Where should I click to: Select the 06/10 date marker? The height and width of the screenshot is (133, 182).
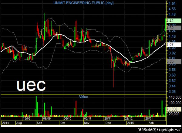pos(67,118)
